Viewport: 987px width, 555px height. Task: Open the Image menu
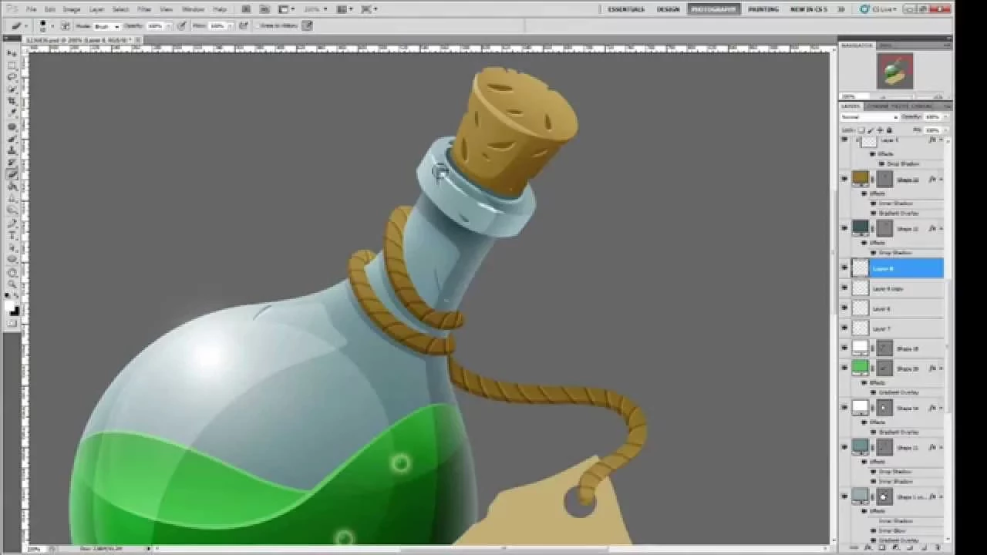[72, 9]
